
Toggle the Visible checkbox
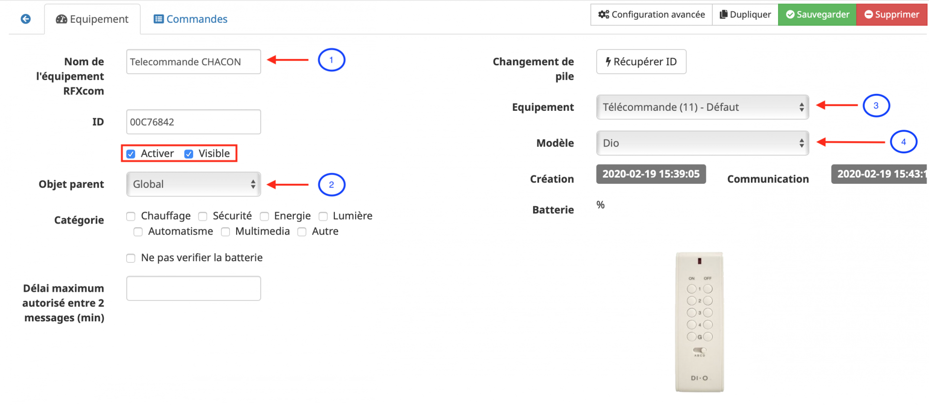pyautogui.click(x=189, y=154)
